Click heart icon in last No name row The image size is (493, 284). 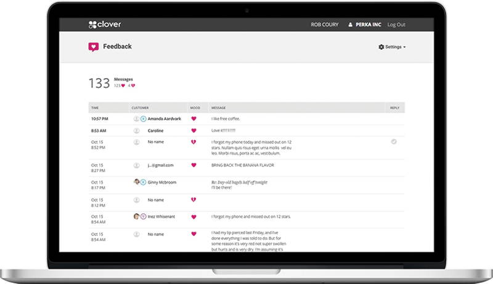(194, 234)
